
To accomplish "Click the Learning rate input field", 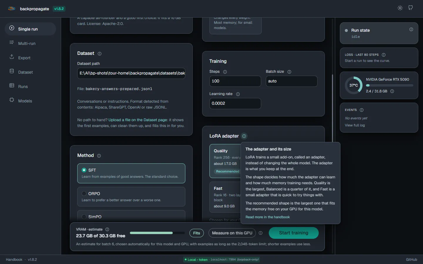I will point(235,104).
